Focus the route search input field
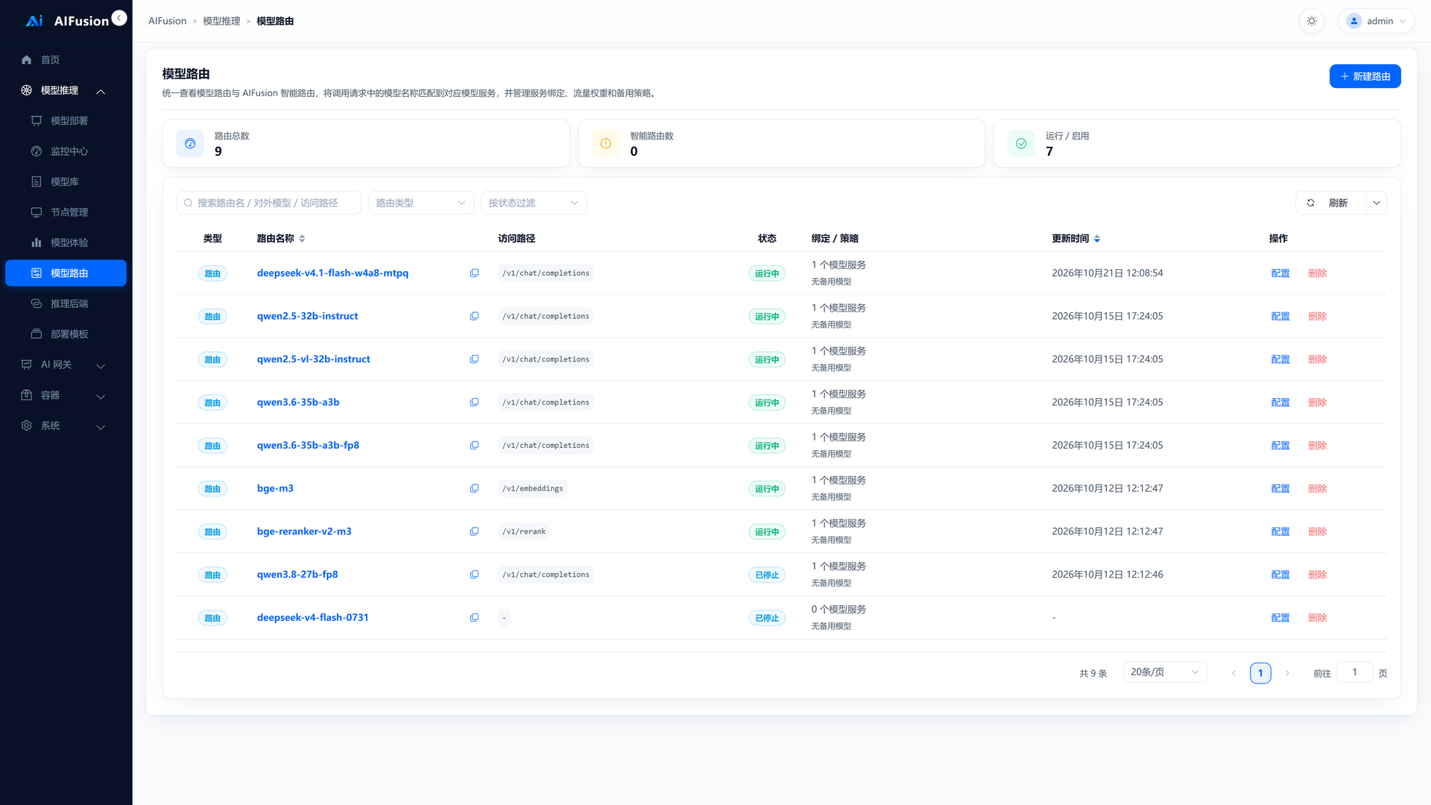The width and height of the screenshot is (1431, 805). [x=268, y=203]
